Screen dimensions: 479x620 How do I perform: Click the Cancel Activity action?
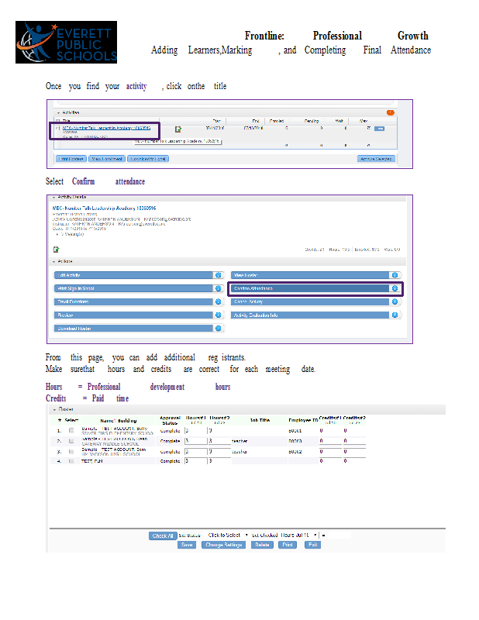[x=310, y=301]
